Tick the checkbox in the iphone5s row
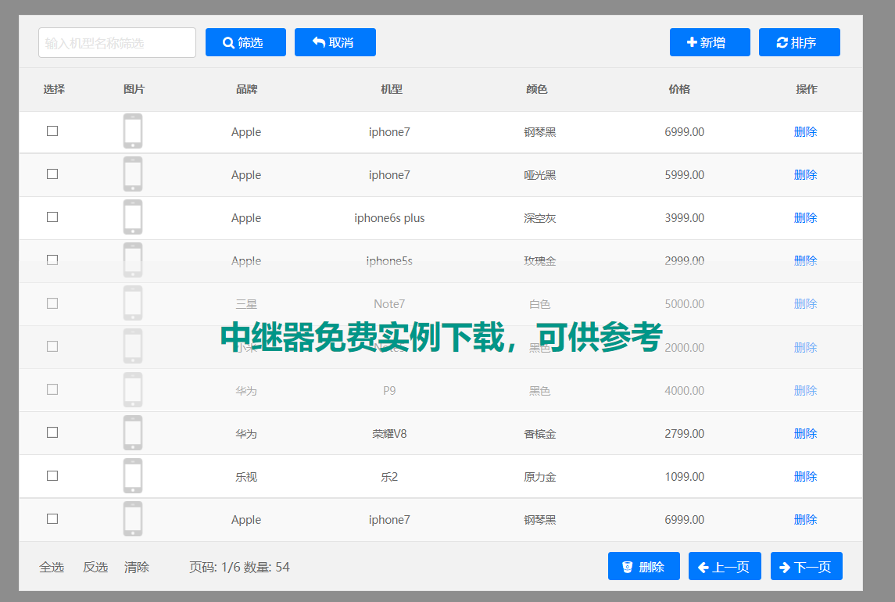Screen dimensions: 895x602 (x=52, y=260)
